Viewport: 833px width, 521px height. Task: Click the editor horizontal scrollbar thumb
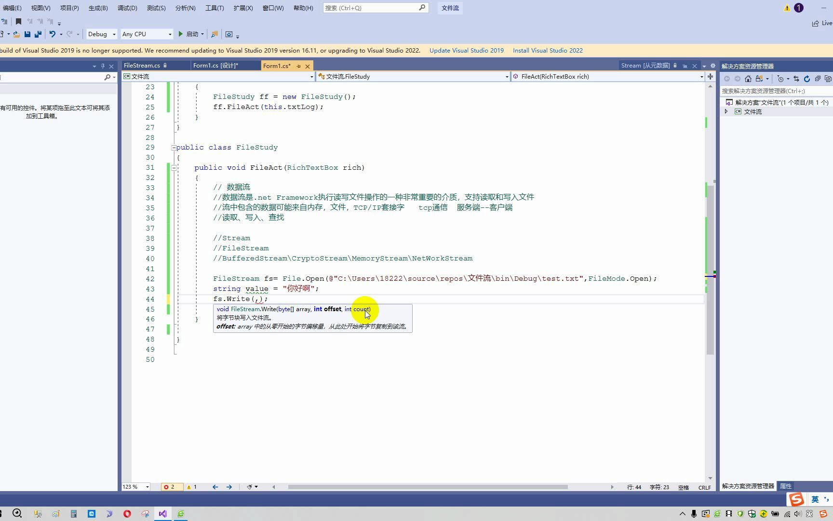[x=428, y=487]
